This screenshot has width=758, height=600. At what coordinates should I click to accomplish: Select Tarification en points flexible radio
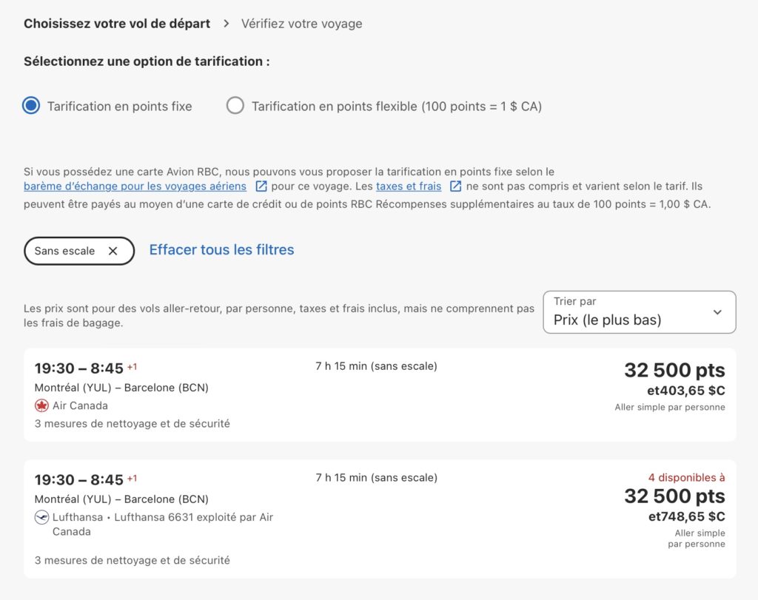tap(235, 106)
